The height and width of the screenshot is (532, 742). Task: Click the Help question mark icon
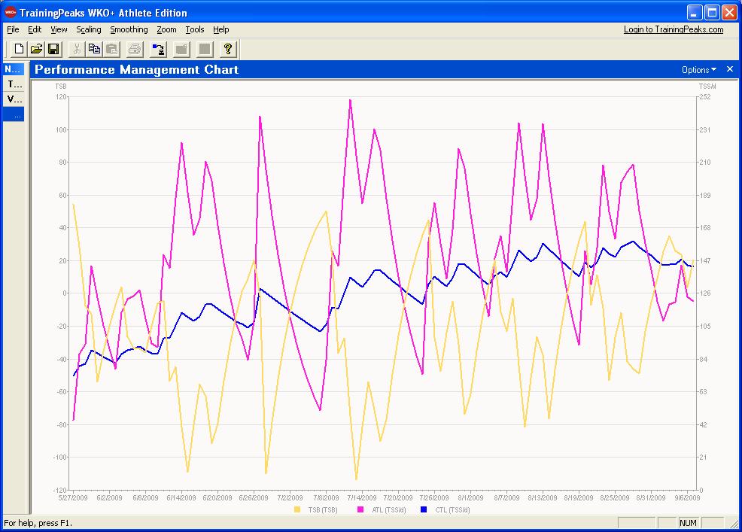[x=227, y=49]
